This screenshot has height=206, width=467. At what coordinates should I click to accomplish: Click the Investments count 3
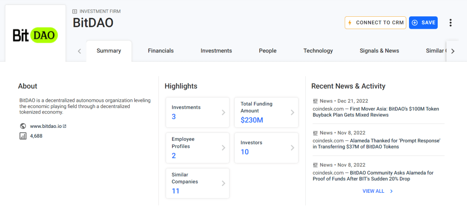click(x=174, y=117)
